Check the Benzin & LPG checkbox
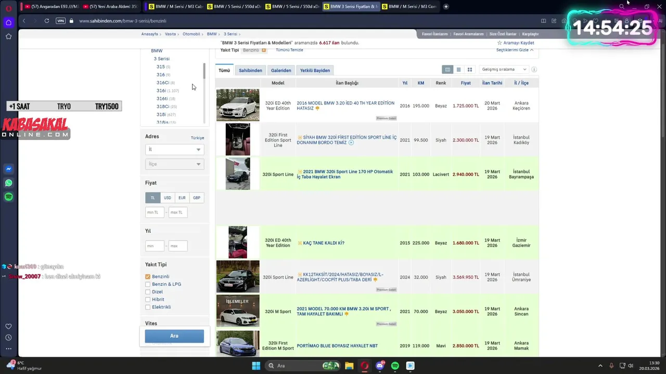The width and height of the screenshot is (666, 374). (148, 284)
